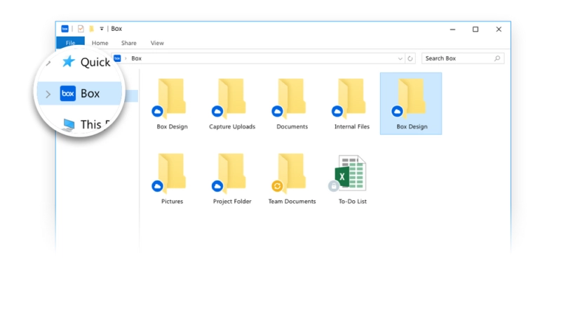Image resolution: width=561 pixels, height=316 pixels.
Task: Close the Box explorer window
Action: (499, 29)
